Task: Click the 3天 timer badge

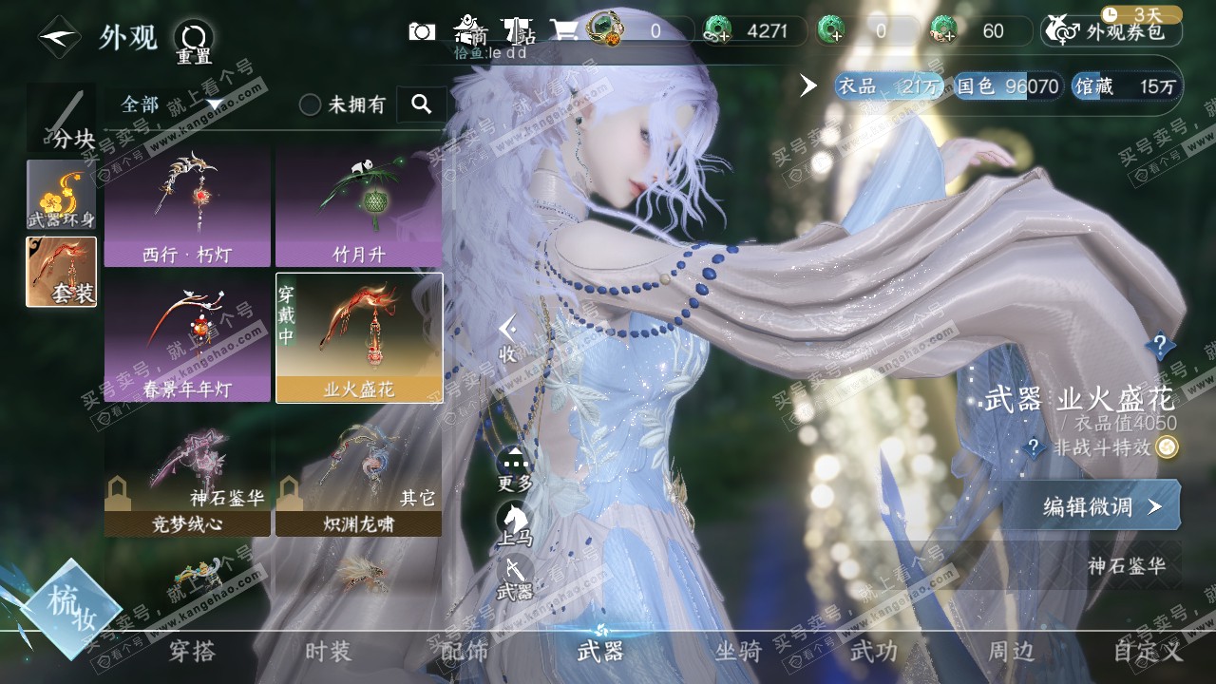Action: [x=1141, y=14]
